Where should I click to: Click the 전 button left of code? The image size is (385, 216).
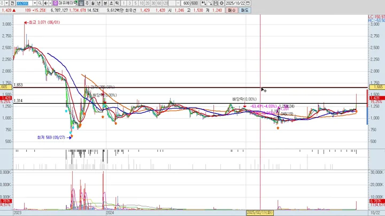coord(12,3)
